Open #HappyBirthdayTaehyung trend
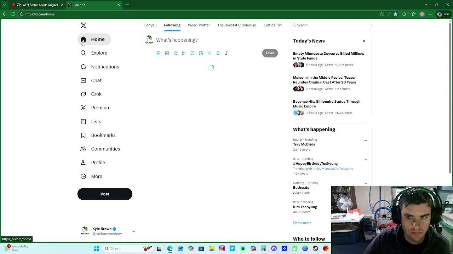This screenshot has height=254, width=453. tap(315, 164)
